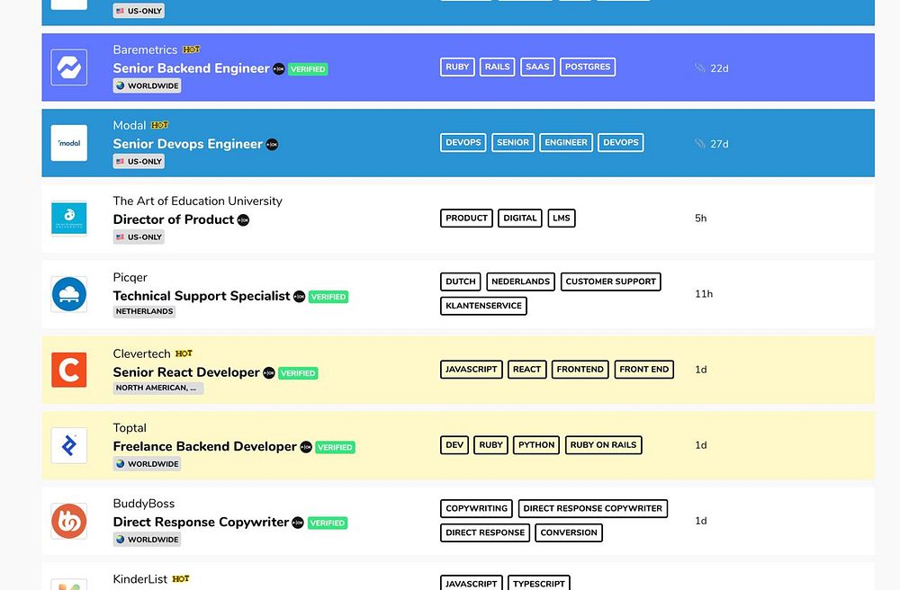Filter by the PRODUCT tag
This screenshot has width=900, height=590.
466,219
